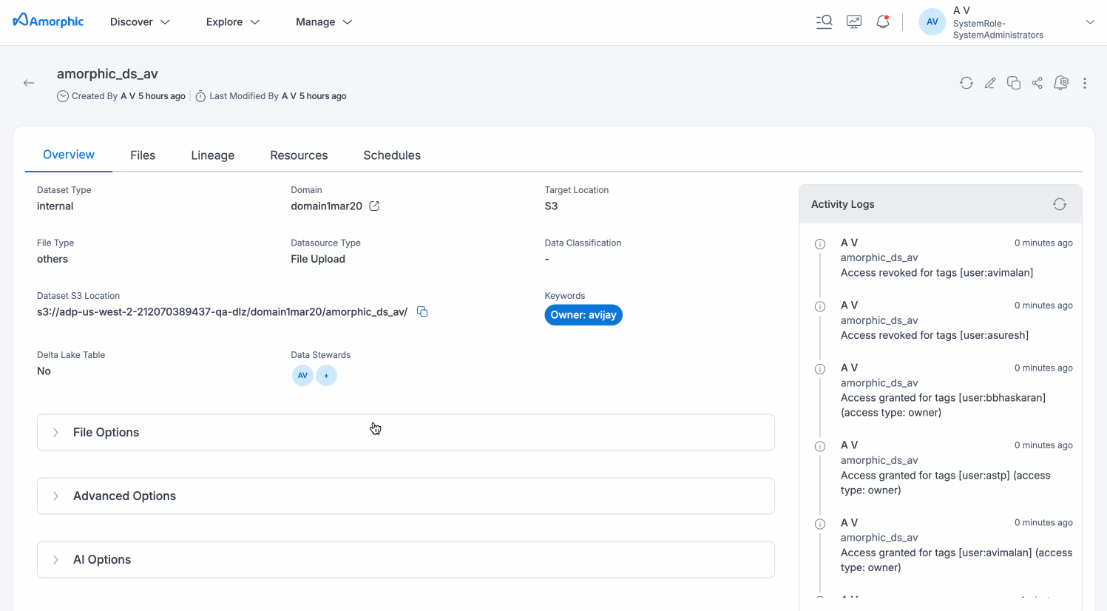The height and width of the screenshot is (611, 1107).
Task: Click the Owner: avijay keyword tag
Action: [x=583, y=315]
